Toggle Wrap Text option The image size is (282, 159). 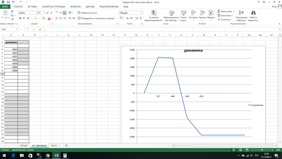[87, 13]
